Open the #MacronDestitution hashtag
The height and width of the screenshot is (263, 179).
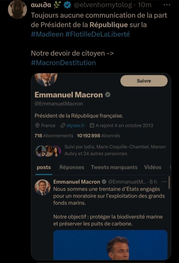pyautogui.click(x=63, y=63)
